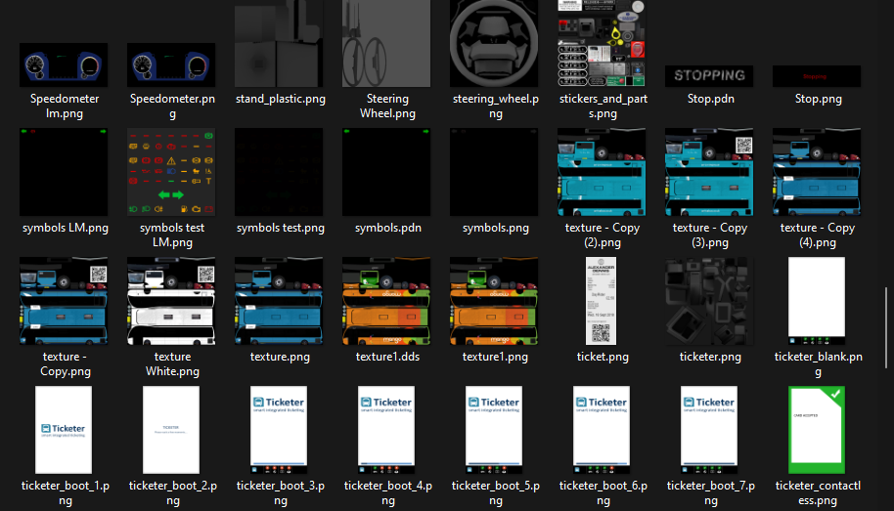Click the ticketer_blank.png file
This screenshot has height=511, width=894.
click(817, 301)
